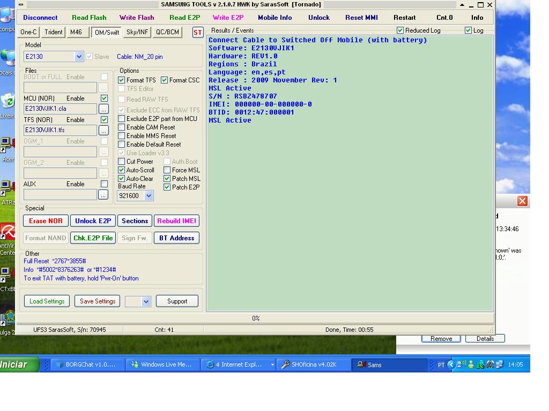The height and width of the screenshot is (411, 549).
Task: Uncheck the Log checkbox
Action: coord(468,31)
